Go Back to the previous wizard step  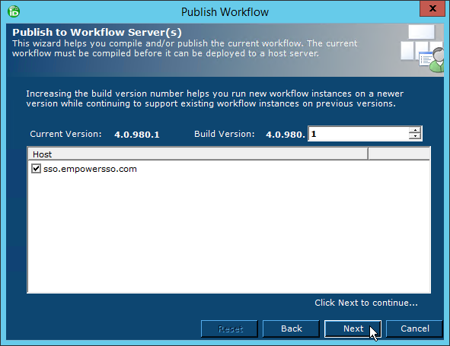pos(291,329)
